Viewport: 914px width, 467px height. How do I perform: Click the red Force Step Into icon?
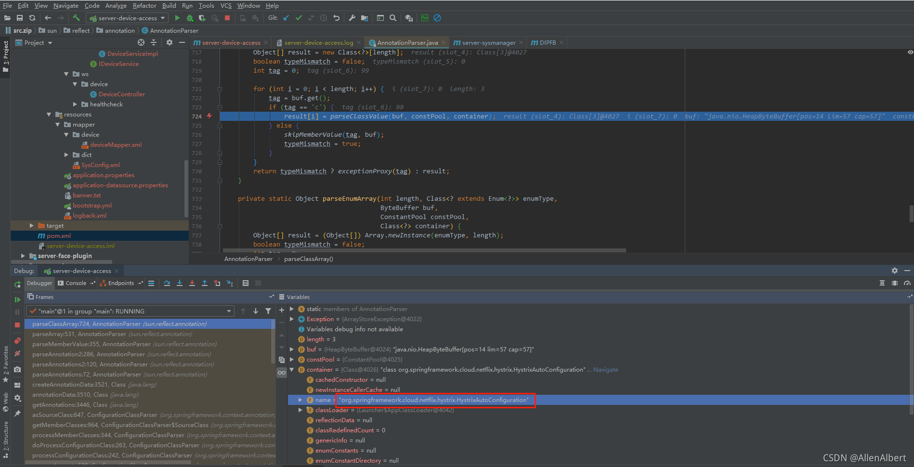[x=192, y=283]
